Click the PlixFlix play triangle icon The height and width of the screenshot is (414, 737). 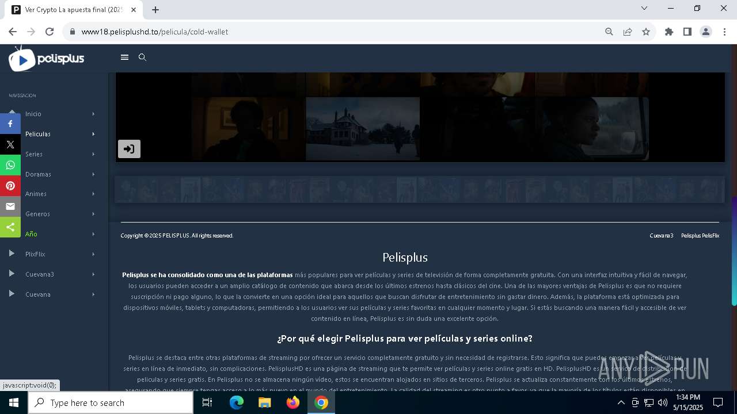pos(12,254)
